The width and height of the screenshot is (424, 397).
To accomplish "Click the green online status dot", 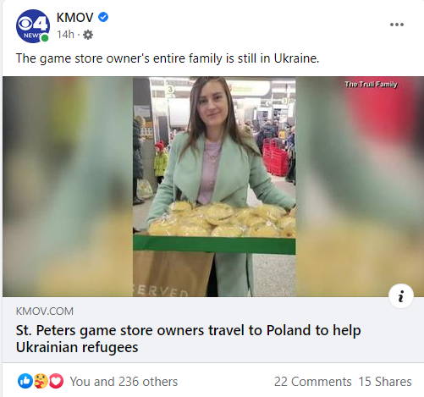I will (45, 38).
